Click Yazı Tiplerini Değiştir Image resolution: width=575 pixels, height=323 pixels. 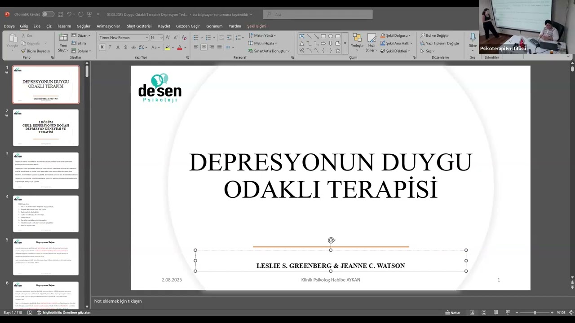tap(440, 43)
